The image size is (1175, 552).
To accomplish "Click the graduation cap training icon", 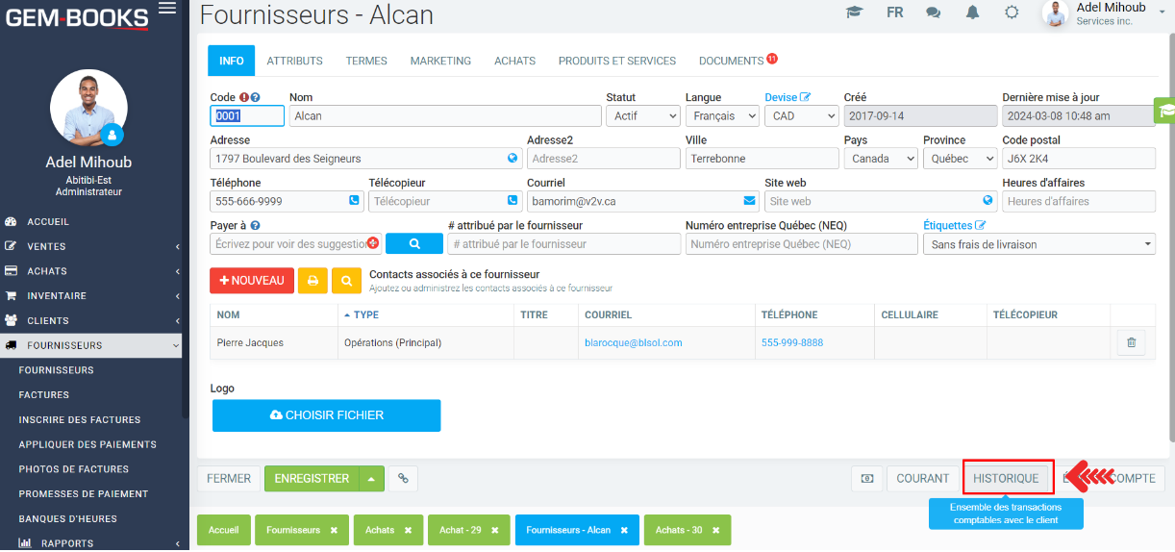I will pos(853,13).
